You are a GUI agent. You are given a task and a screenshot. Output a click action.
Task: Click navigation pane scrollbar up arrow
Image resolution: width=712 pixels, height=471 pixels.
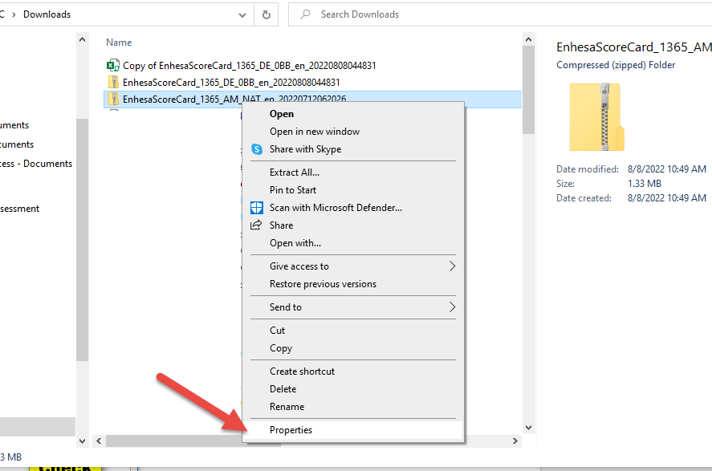click(82, 40)
